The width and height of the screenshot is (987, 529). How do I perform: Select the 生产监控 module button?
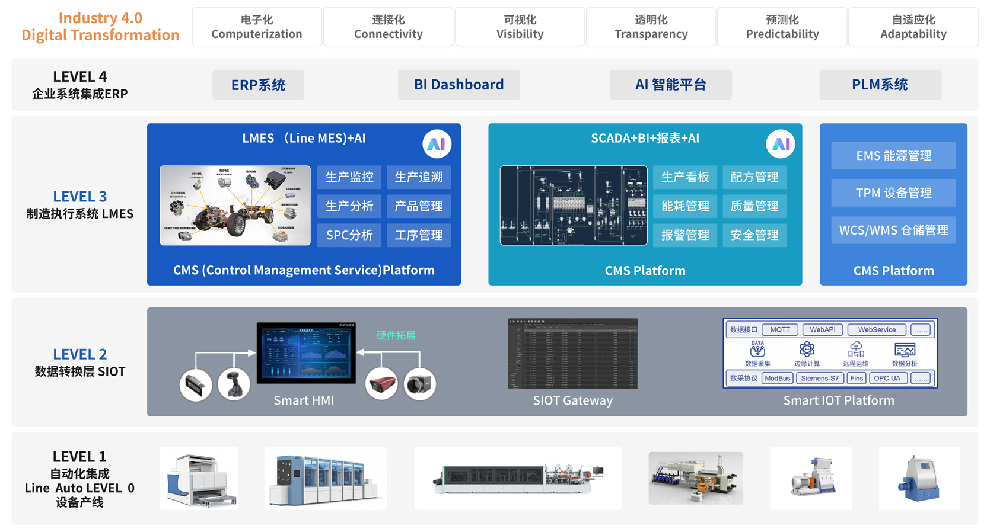coord(349,177)
